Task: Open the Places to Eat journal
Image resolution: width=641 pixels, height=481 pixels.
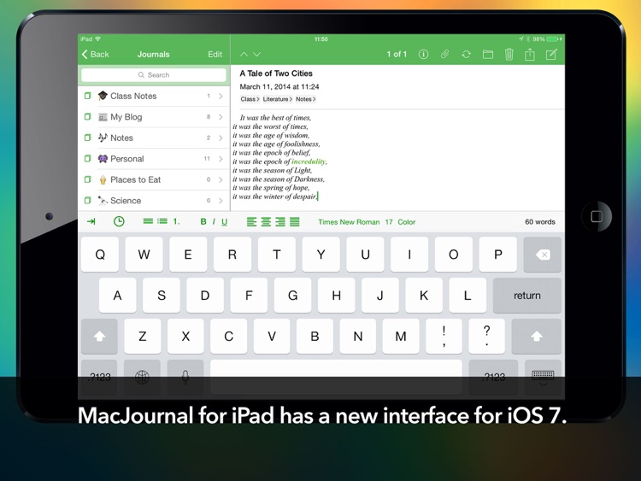Action: click(154, 179)
